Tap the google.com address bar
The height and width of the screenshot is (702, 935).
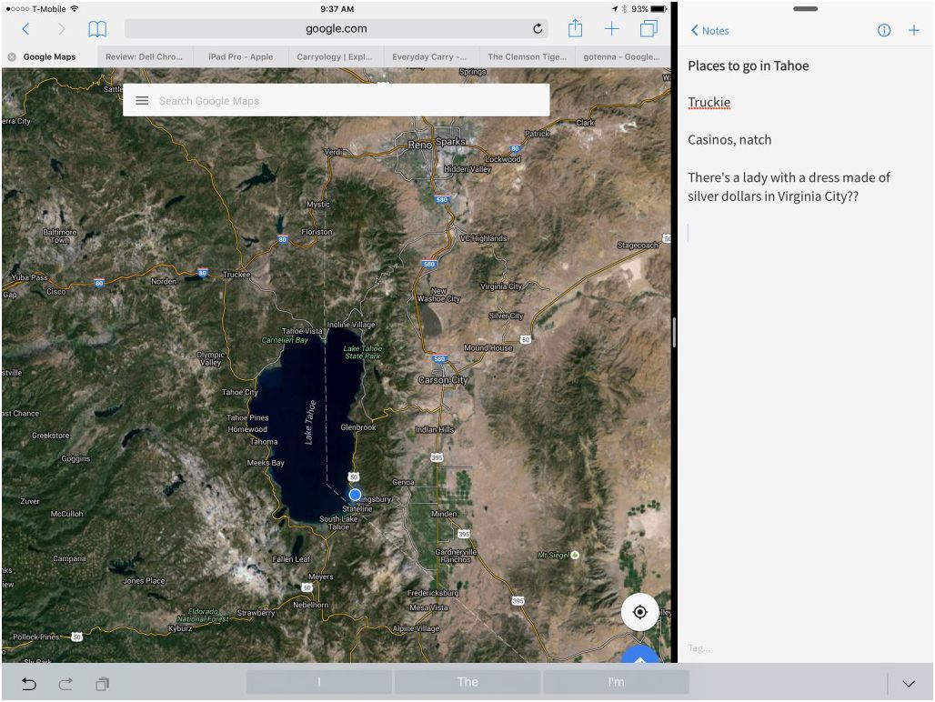tap(337, 29)
